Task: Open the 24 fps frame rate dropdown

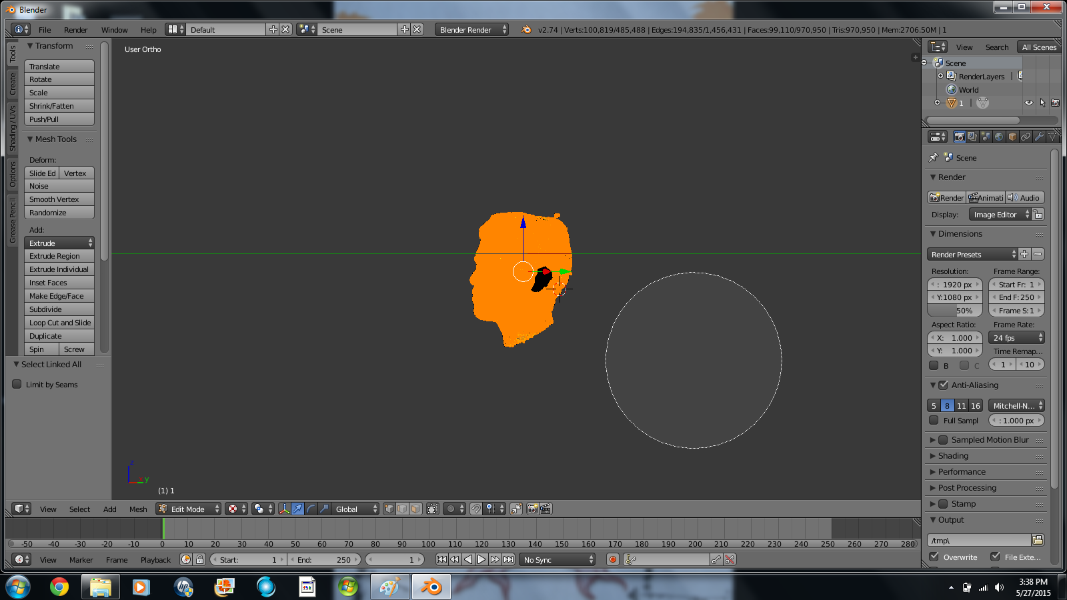Action: point(1016,337)
